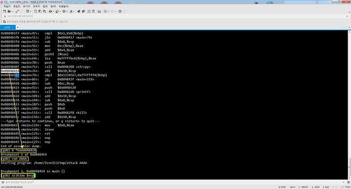Viewport: 351px width, 189px height.
Task: Open the tab list dropdown arrow
Action: coord(349,27)
